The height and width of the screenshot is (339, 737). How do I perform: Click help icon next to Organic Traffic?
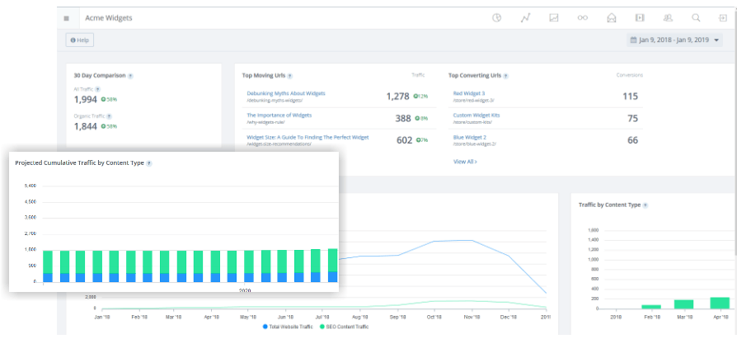point(109,116)
